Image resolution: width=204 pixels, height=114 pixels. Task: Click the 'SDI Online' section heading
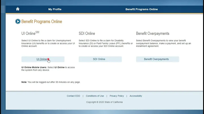pos(87,33)
